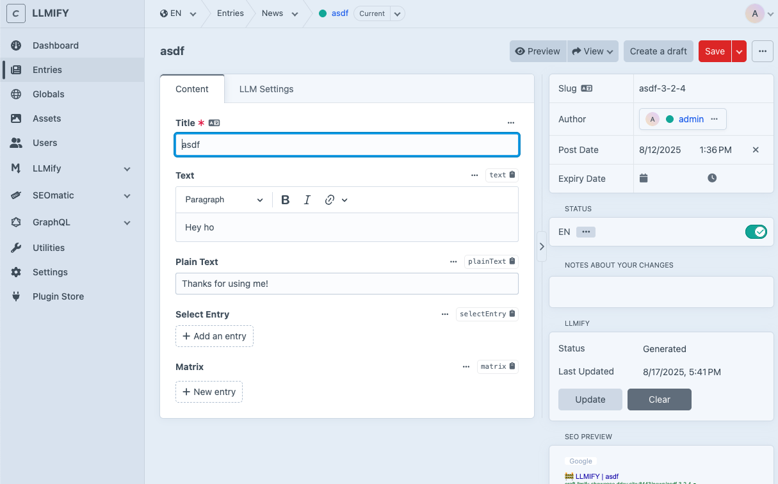Click the red Save button

pyautogui.click(x=715, y=51)
